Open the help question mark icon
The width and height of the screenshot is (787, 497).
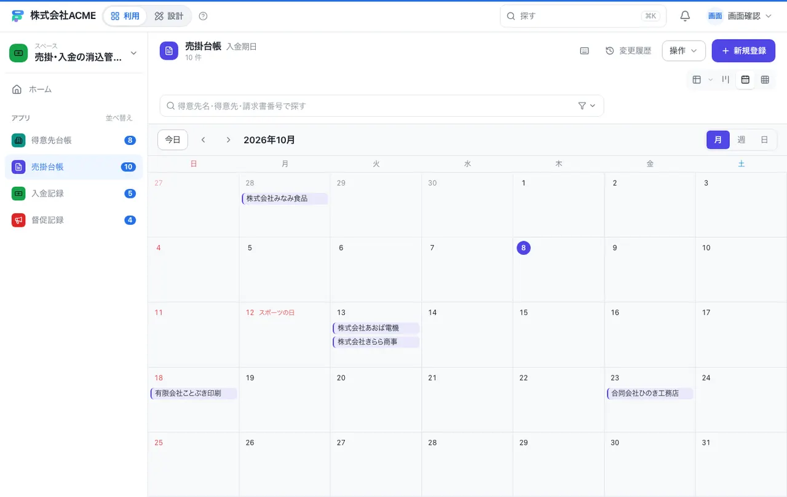(204, 16)
